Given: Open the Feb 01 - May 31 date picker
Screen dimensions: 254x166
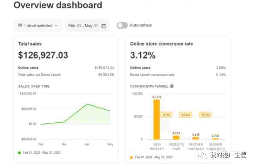Looking at the screenshot, I should (x=87, y=26).
